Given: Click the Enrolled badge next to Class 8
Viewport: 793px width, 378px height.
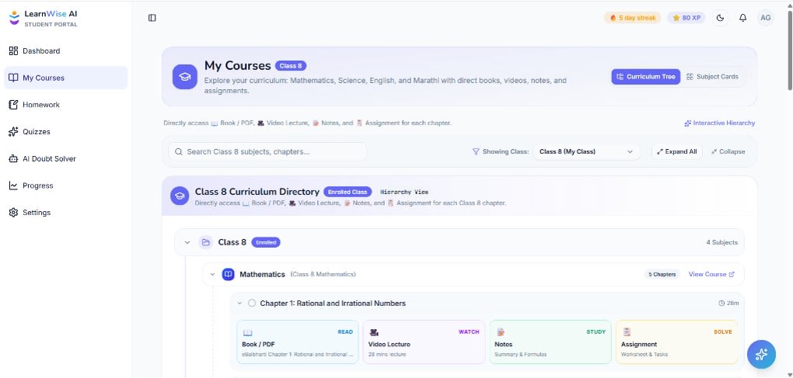Looking at the screenshot, I should coord(266,242).
